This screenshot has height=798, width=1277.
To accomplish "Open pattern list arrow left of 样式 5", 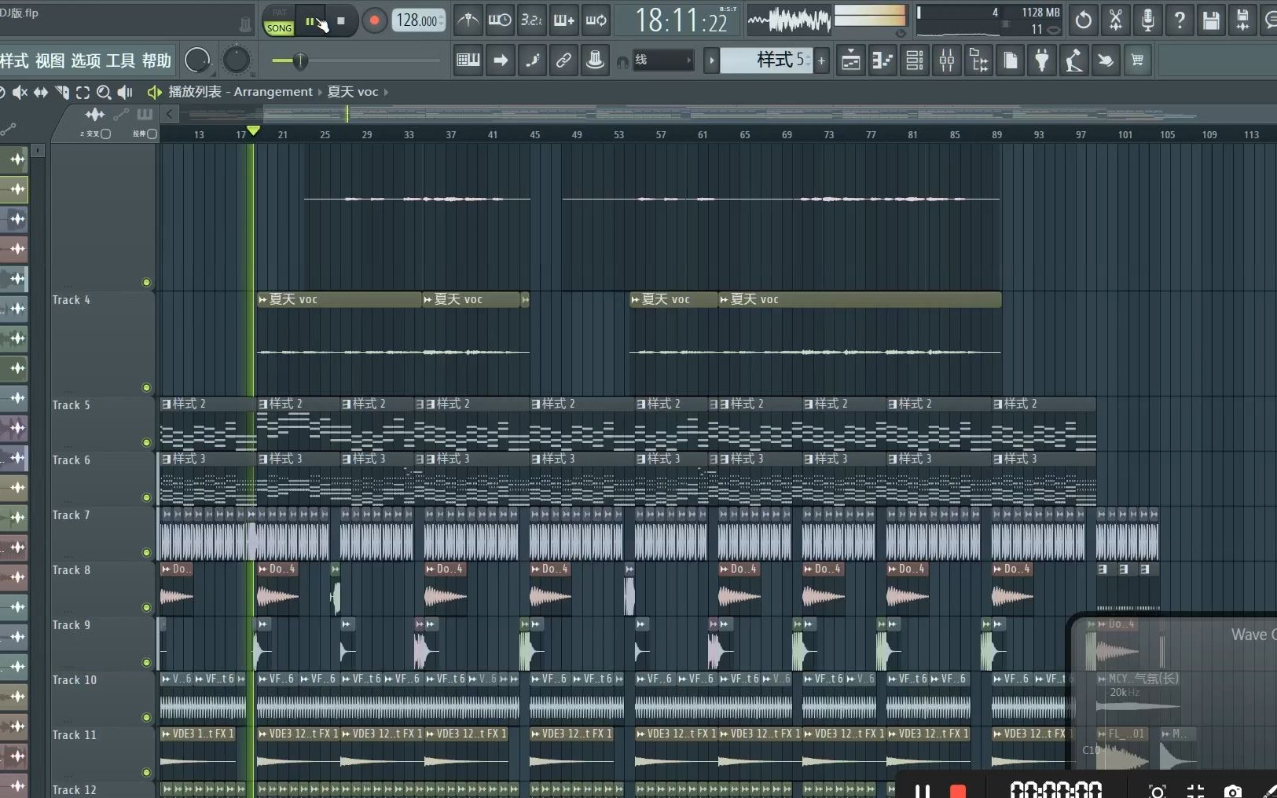I will pos(711,60).
